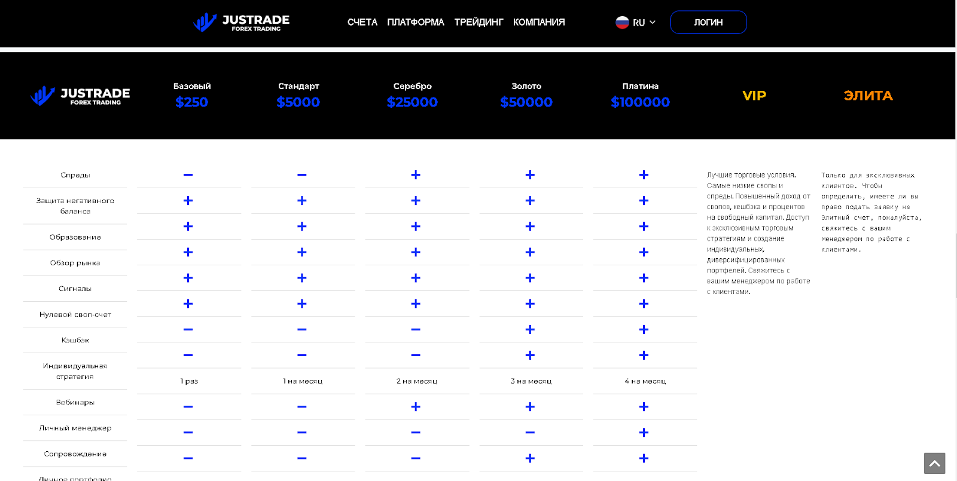Image resolution: width=957 pixels, height=481 pixels.
Task: Click the yellow VIP heading
Action: point(754,96)
